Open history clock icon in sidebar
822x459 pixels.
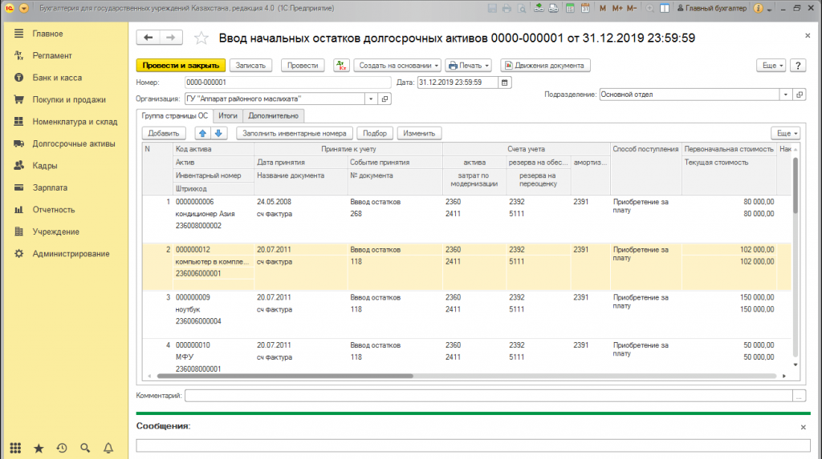(x=62, y=448)
